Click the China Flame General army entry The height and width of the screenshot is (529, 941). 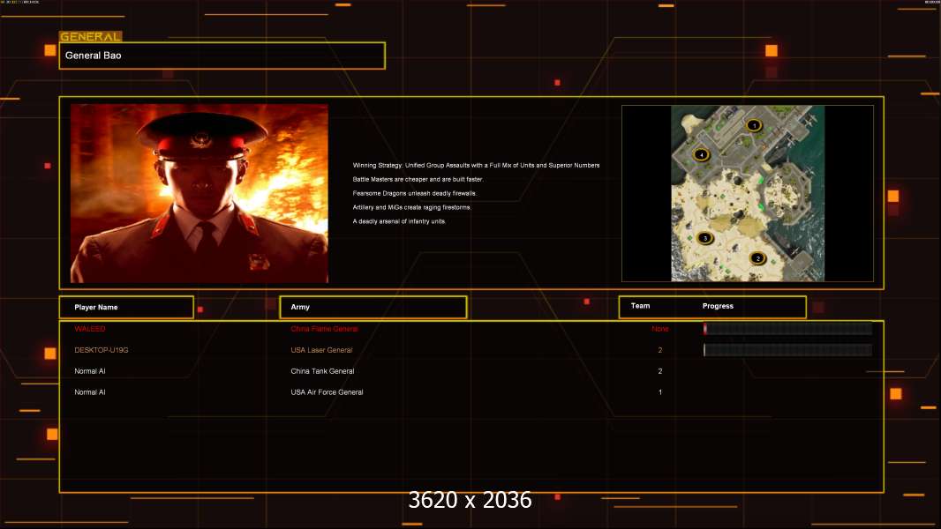(324, 329)
